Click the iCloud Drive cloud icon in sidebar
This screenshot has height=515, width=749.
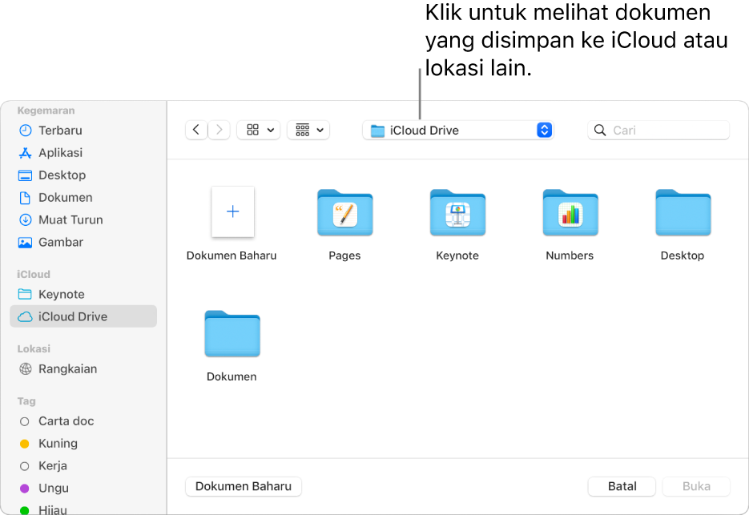[x=25, y=316]
